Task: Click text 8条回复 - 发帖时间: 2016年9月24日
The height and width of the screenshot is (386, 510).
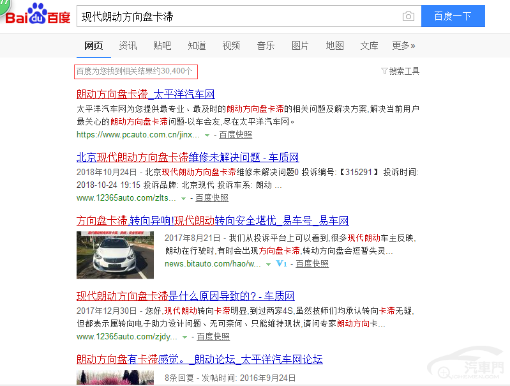Action: pos(230,378)
